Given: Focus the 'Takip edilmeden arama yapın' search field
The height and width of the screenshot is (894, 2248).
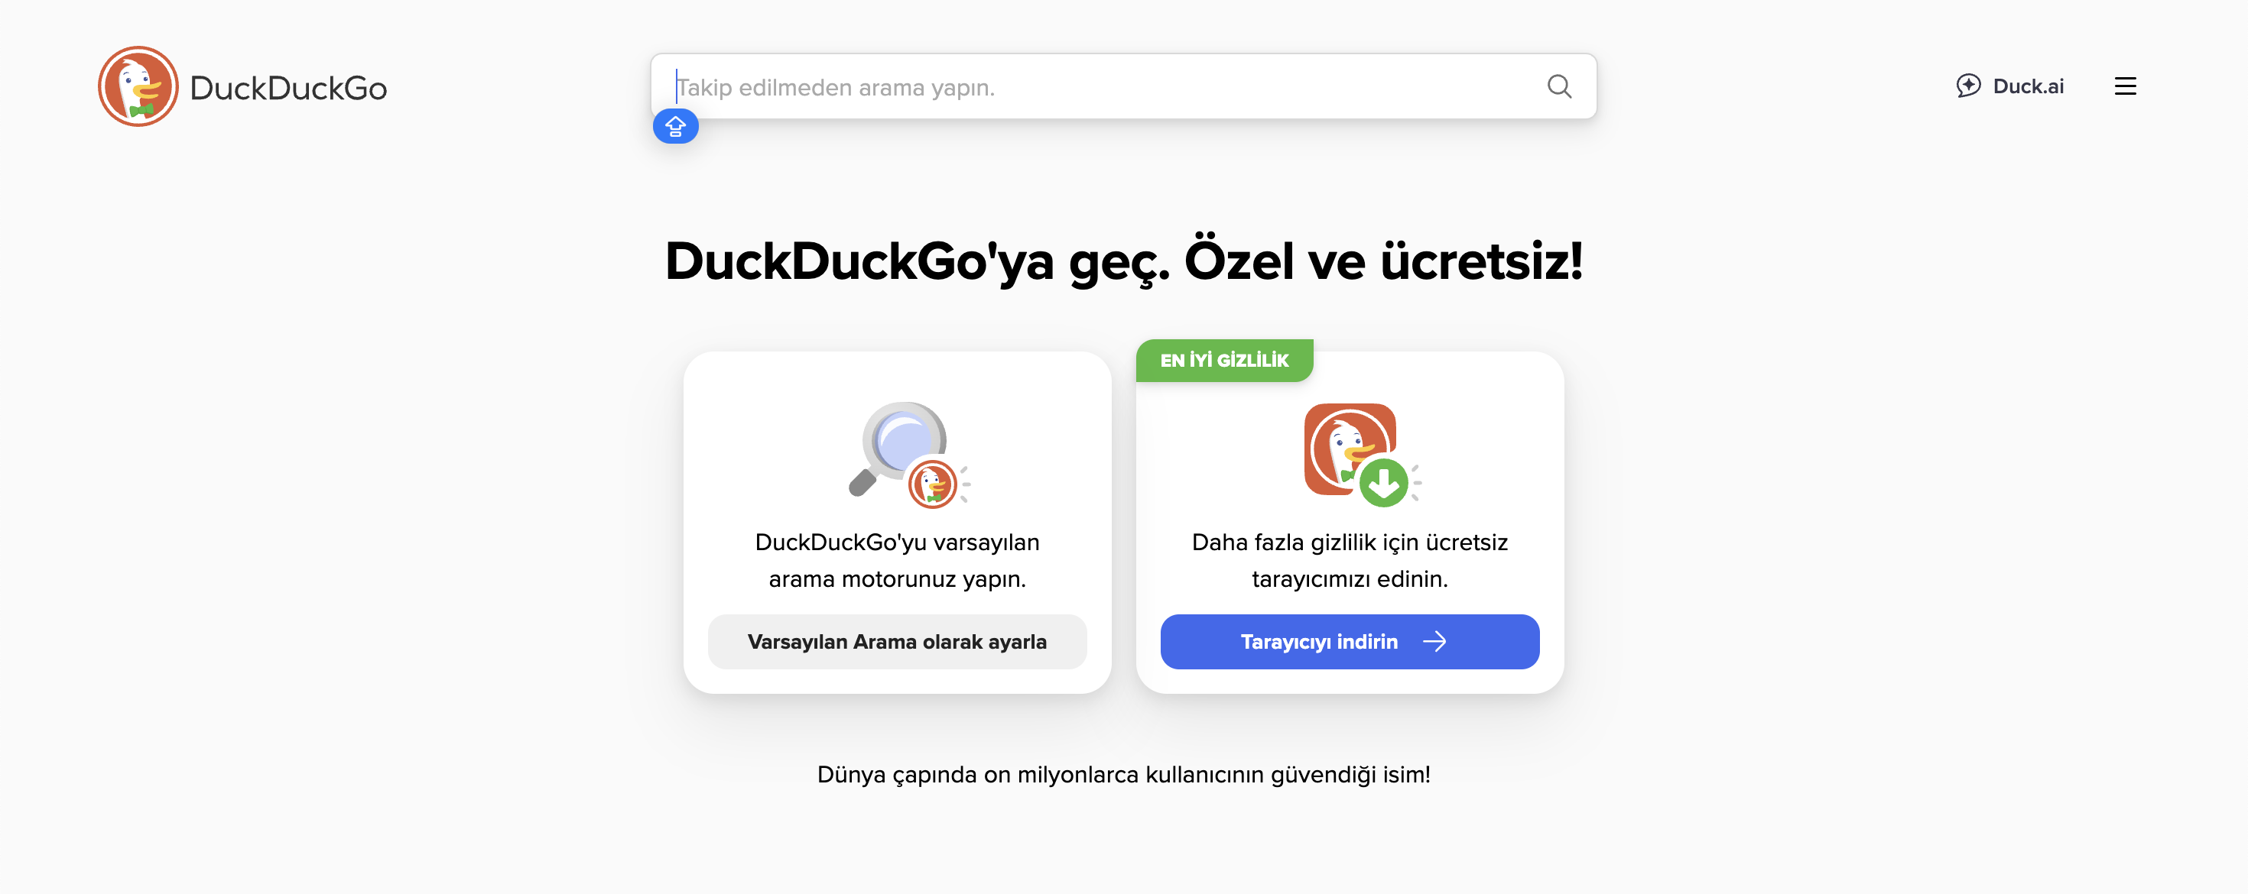Looking at the screenshot, I should point(1123,86).
